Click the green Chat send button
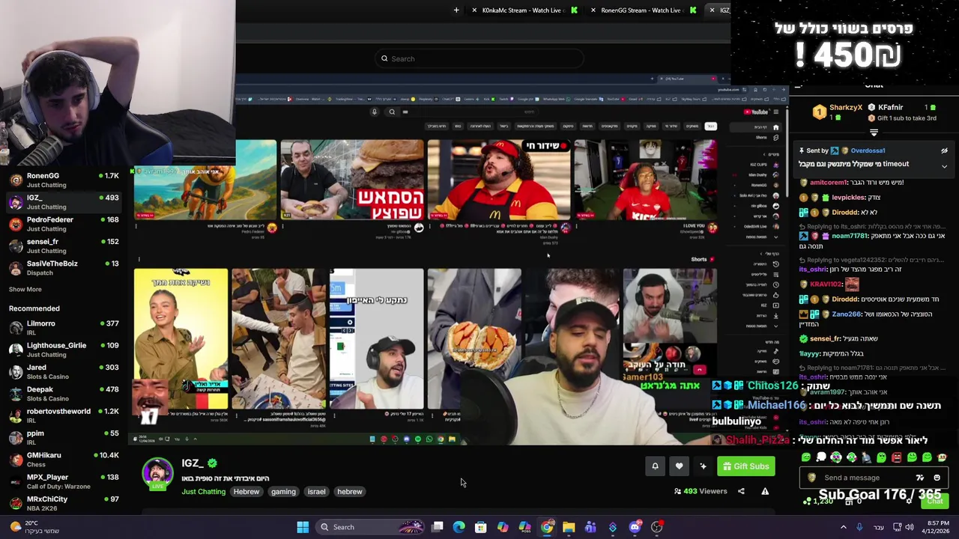The width and height of the screenshot is (959, 539). click(934, 501)
